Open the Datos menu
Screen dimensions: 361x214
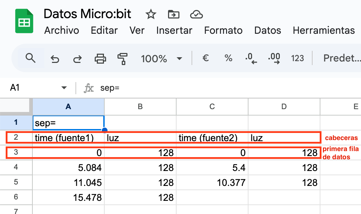coord(267,31)
